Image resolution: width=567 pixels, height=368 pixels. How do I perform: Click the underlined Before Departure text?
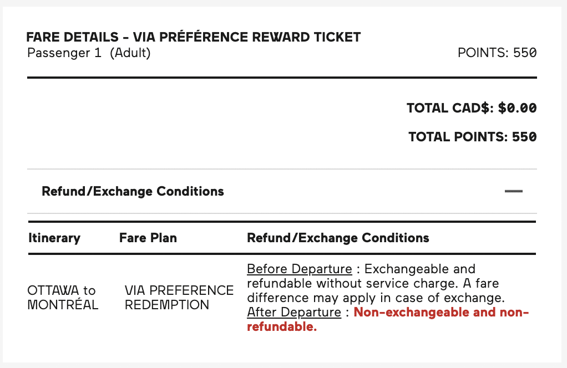(299, 269)
